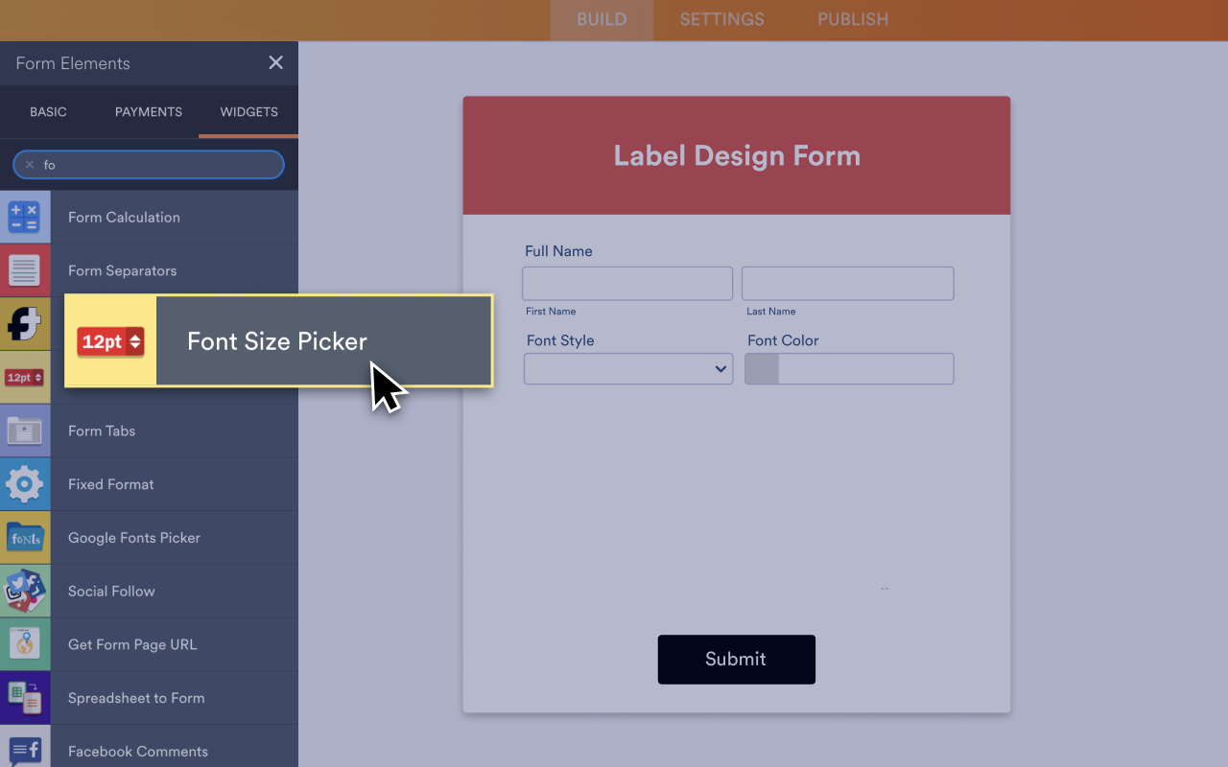Open the Font Color swatch picker

pos(762,368)
